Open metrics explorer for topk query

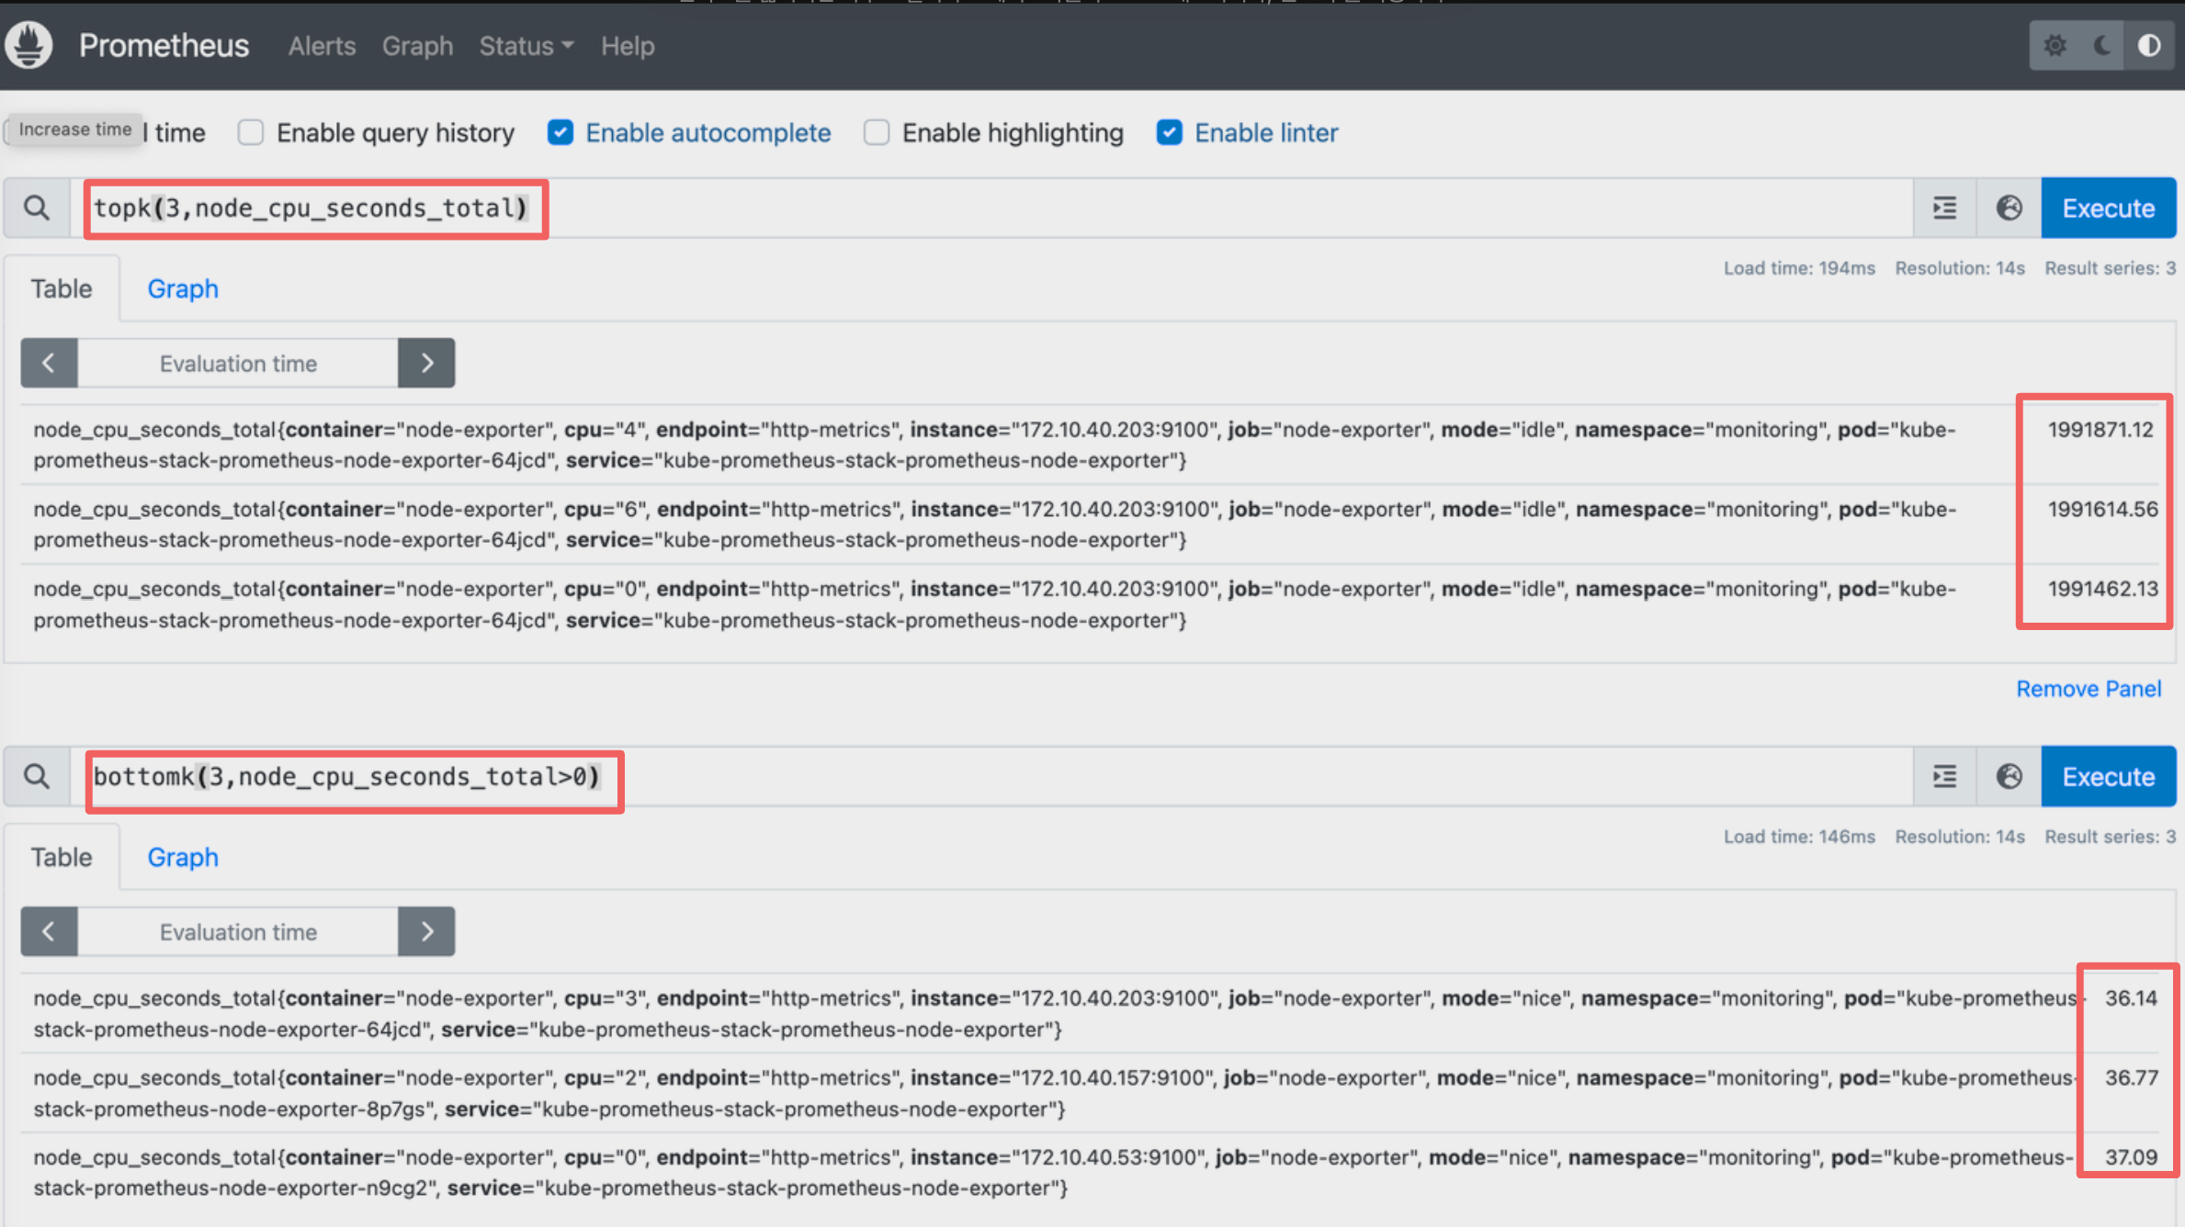[x=2009, y=208]
